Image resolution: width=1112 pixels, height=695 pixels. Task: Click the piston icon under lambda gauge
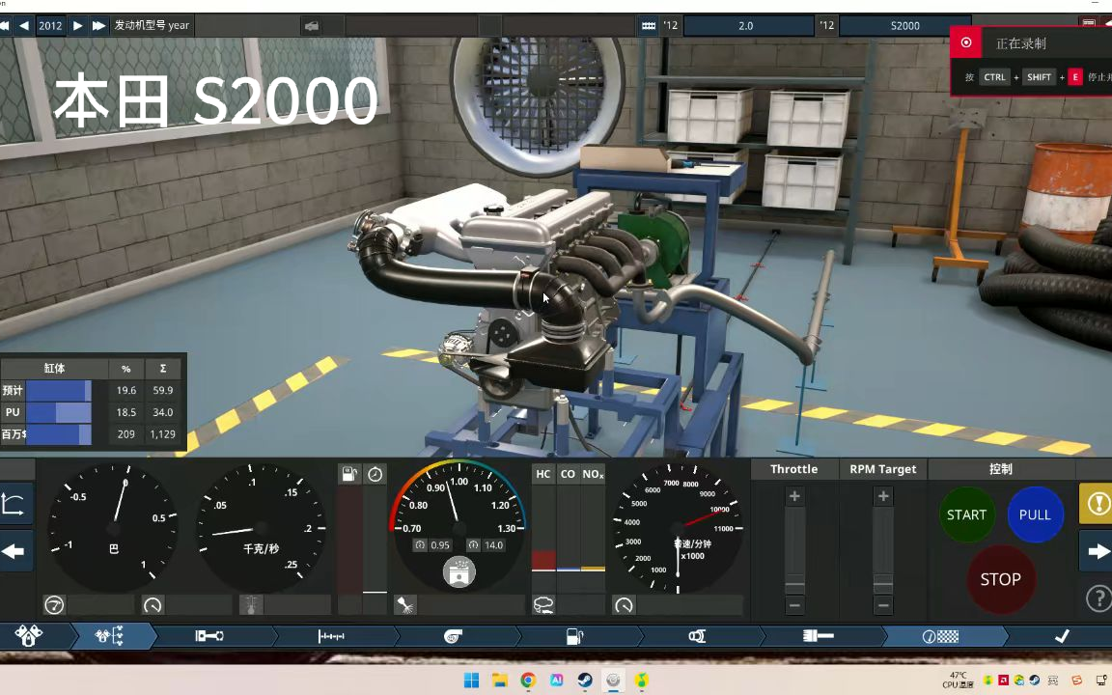click(459, 572)
